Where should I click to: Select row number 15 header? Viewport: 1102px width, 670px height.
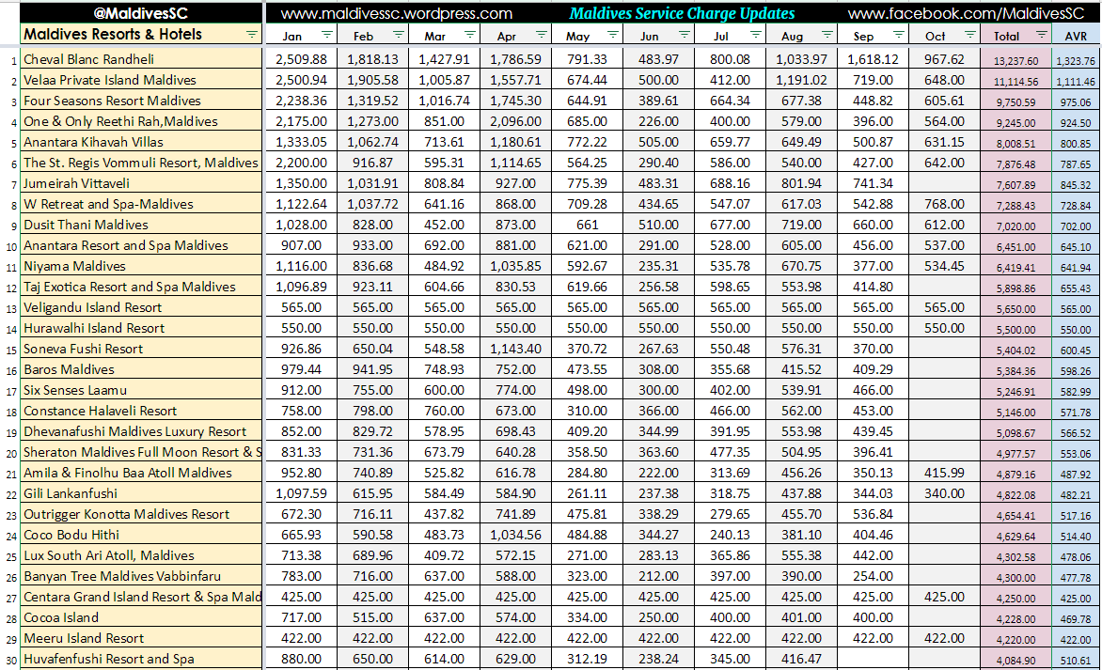pos(10,350)
